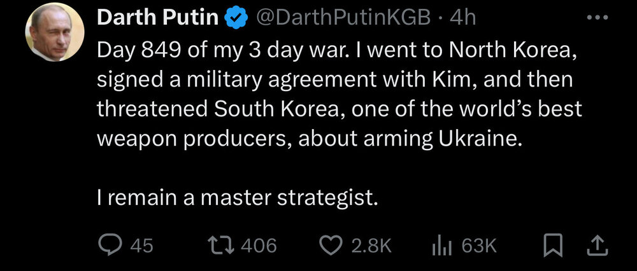The height and width of the screenshot is (271, 637).
Task: Click the 406 reposts count
Action: coord(259,246)
